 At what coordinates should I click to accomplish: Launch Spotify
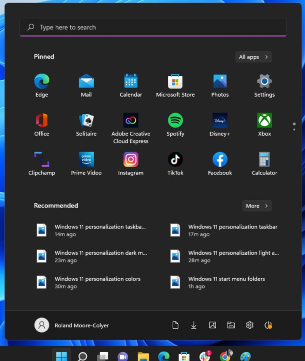coord(175,124)
